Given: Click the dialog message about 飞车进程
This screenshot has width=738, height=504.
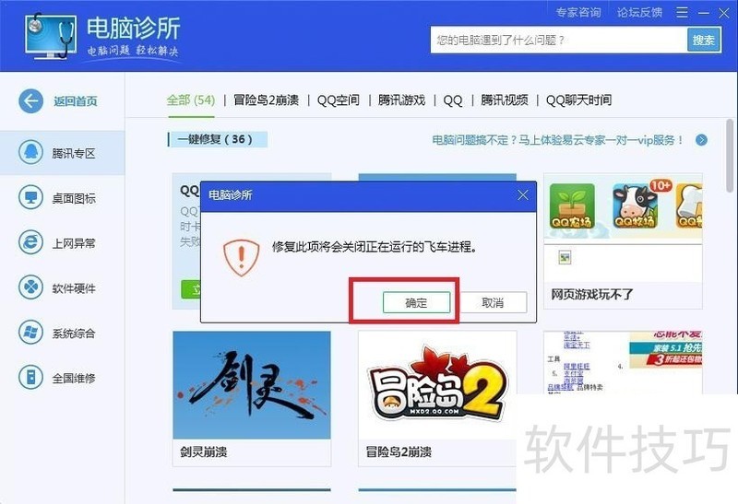Looking at the screenshot, I should click(375, 247).
